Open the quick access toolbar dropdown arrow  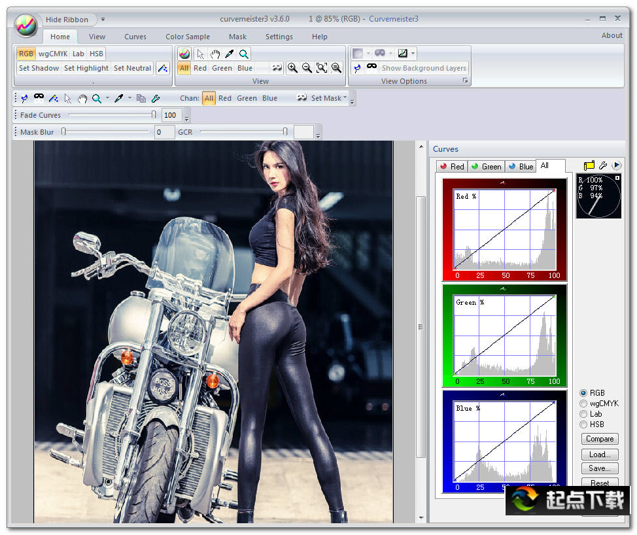coord(103,20)
